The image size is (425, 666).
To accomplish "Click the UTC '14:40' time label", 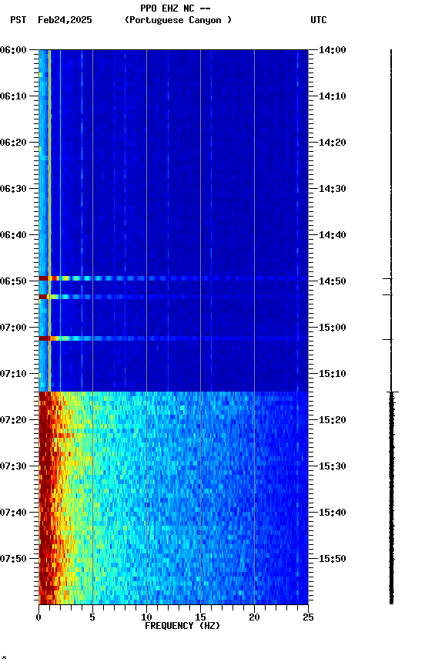I will click(x=333, y=235).
